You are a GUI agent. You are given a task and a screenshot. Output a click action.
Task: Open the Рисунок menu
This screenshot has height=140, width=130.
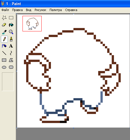[x=41, y=10]
